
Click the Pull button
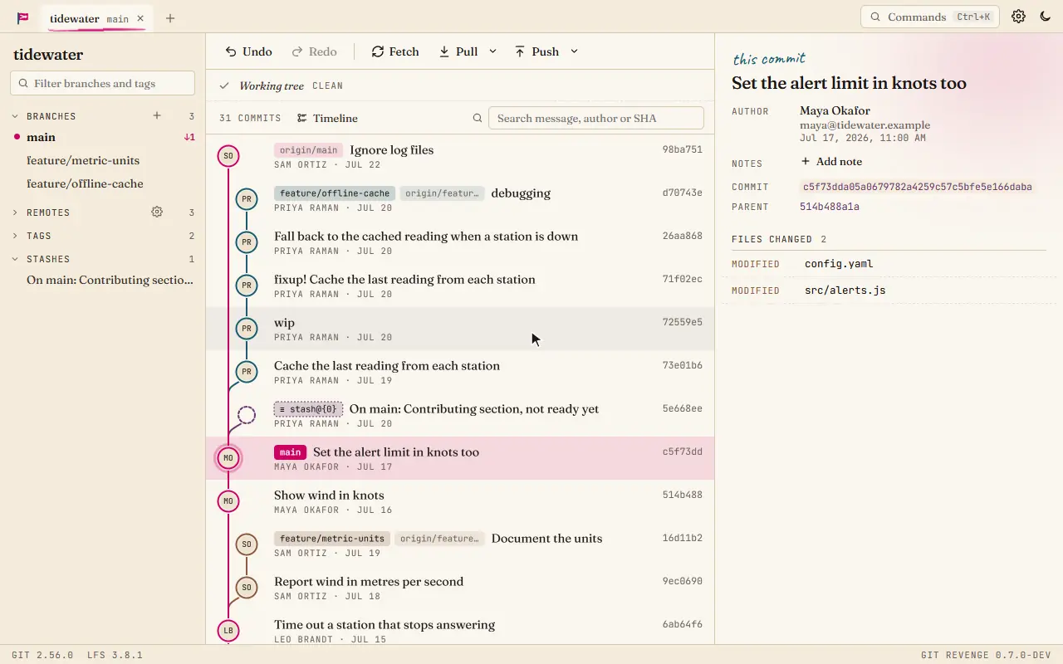[458, 51]
